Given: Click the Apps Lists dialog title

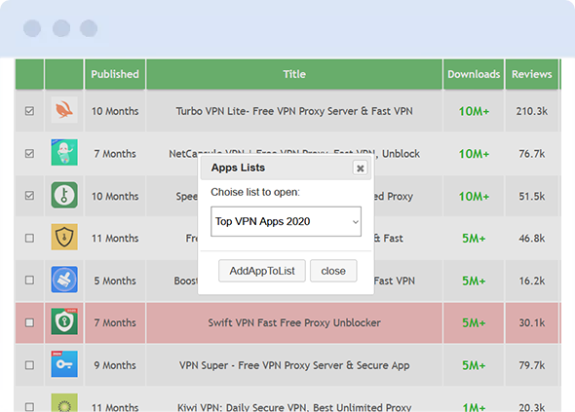Looking at the screenshot, I should click(x=238, y=168).
